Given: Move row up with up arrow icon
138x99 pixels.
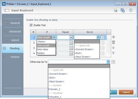Looking at the screenshot, I should click(113, 47).
